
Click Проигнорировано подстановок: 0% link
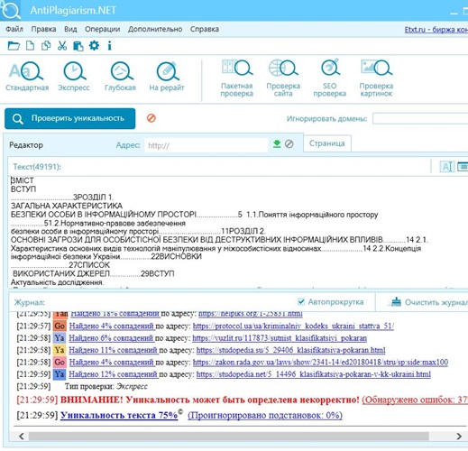pos(265,415)
